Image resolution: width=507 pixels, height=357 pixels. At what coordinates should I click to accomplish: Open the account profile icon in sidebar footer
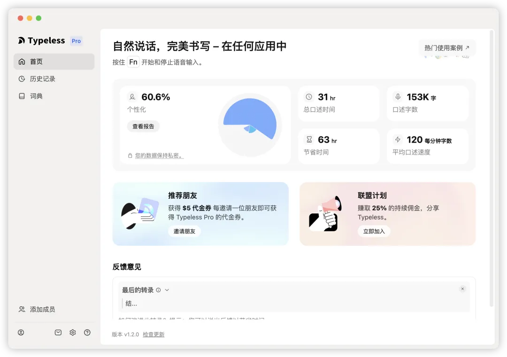click(21, 333)
